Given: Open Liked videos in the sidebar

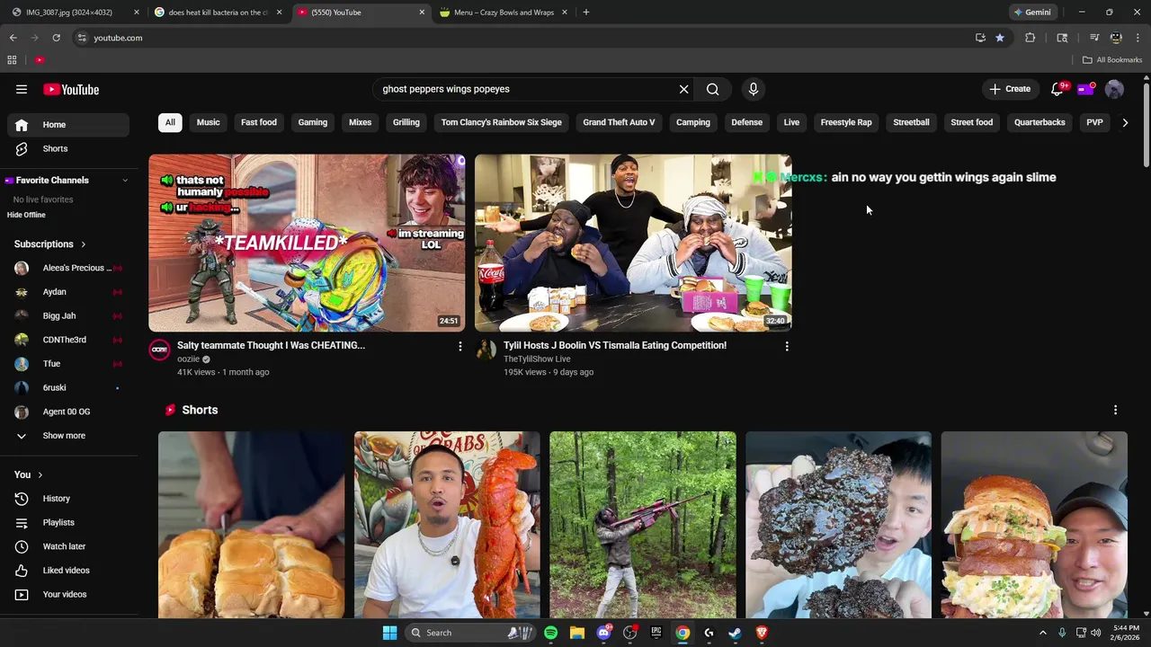Looking at the screenshot, I should pos(67,571).
